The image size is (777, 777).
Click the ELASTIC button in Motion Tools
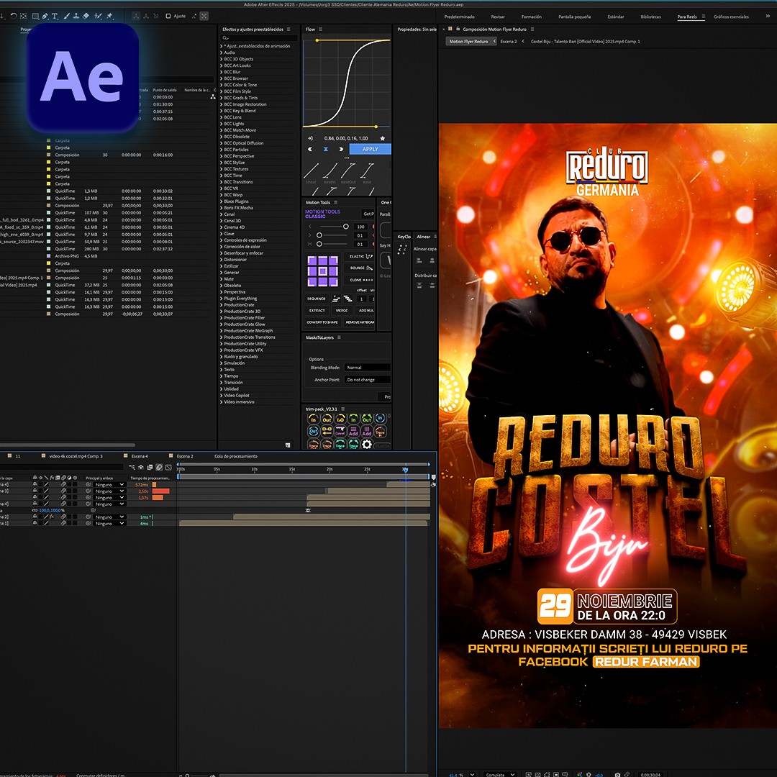pyautogui.click(x=360, y=256)
